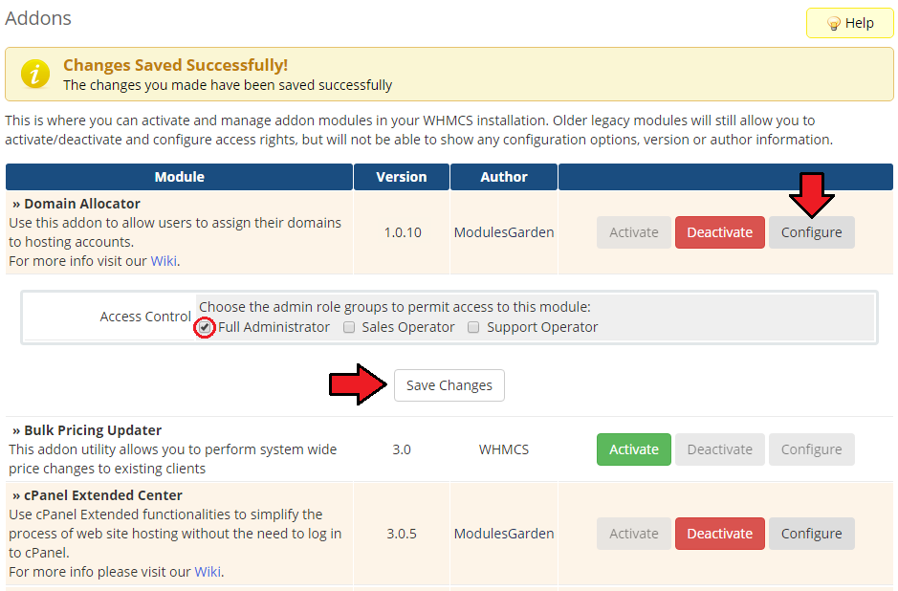898x591 pixels.
Task: Click the info icon in the success notice
Action: tap(35, 75)
